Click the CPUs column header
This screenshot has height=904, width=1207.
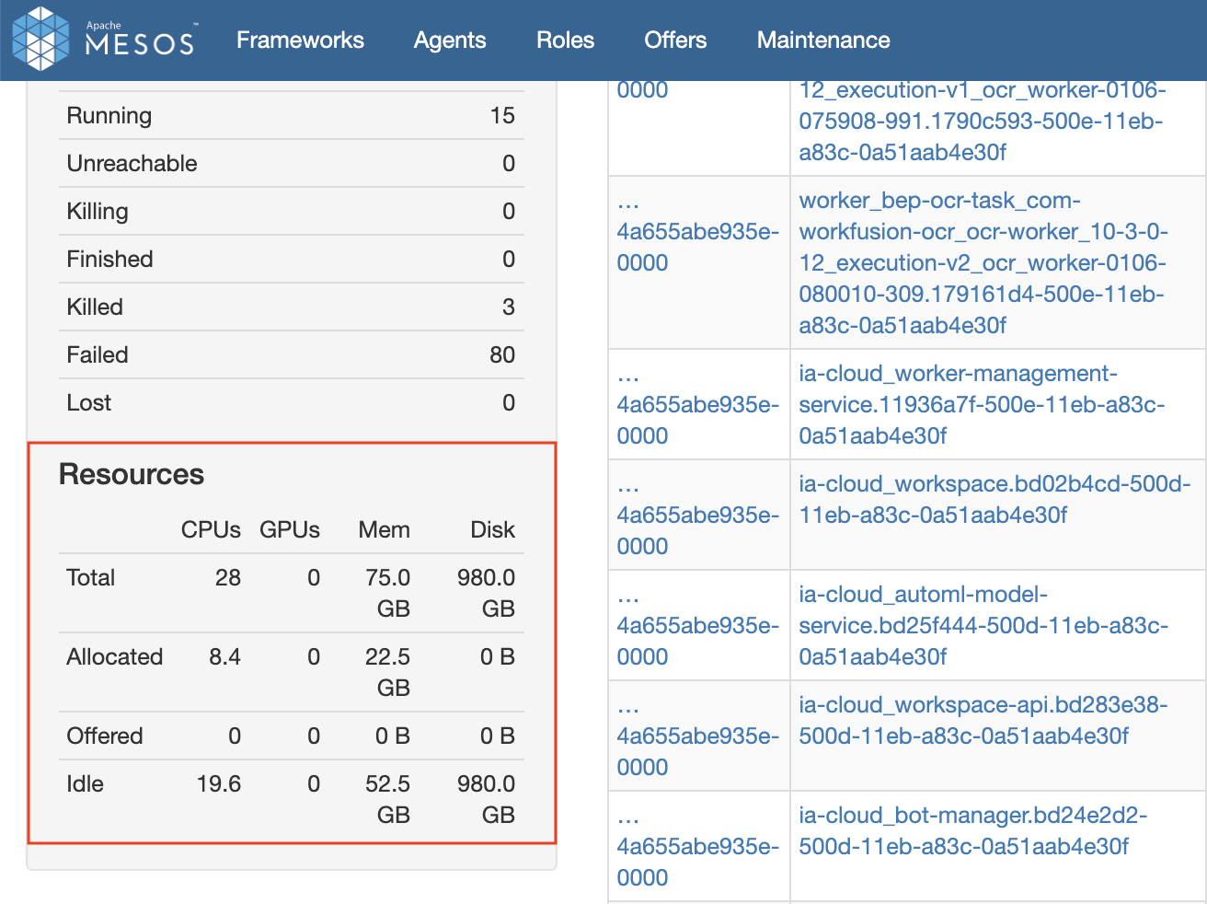click(211, 529)
